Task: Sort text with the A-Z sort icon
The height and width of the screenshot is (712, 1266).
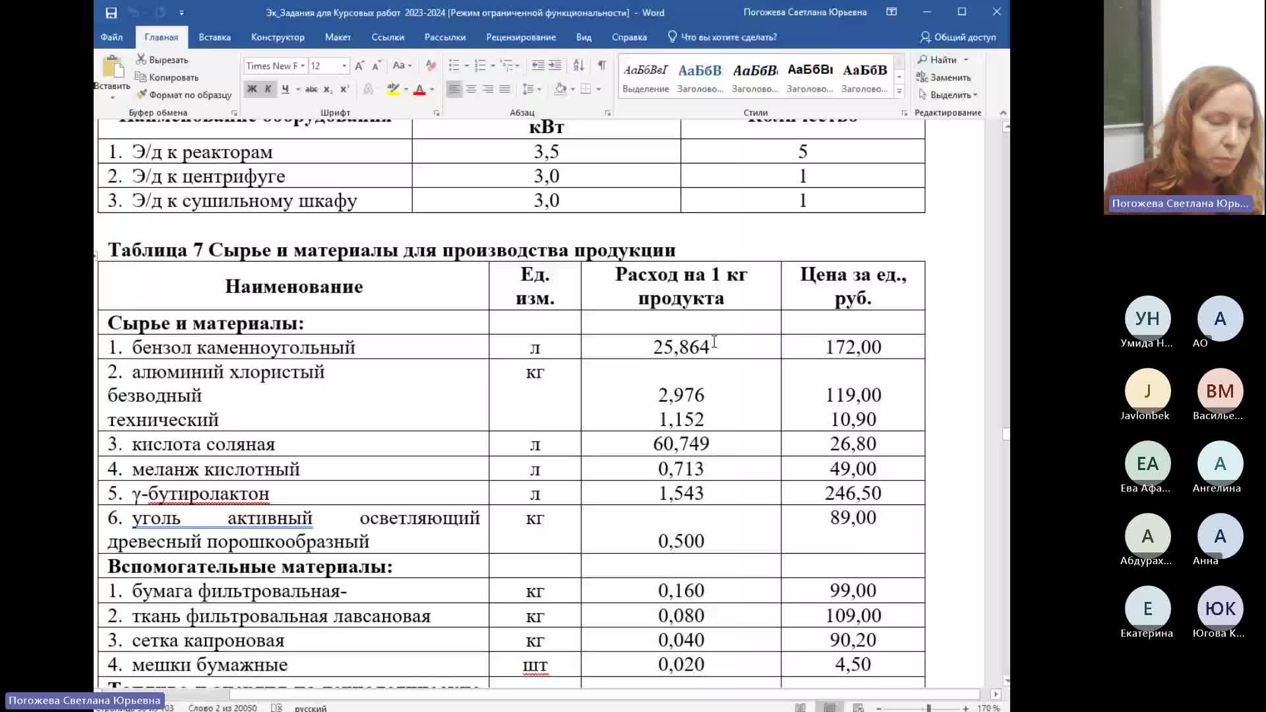Action: (578, 65)
